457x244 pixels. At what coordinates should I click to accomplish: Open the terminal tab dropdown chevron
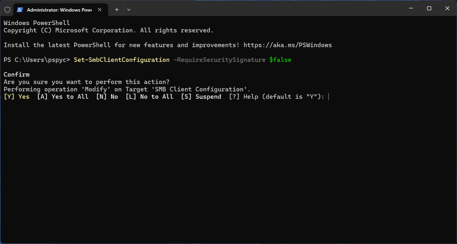pos(129,10)
